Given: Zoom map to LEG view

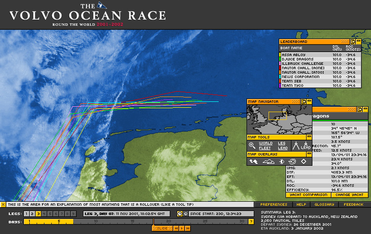Looking at the screenshot, I should coord(281,143).
